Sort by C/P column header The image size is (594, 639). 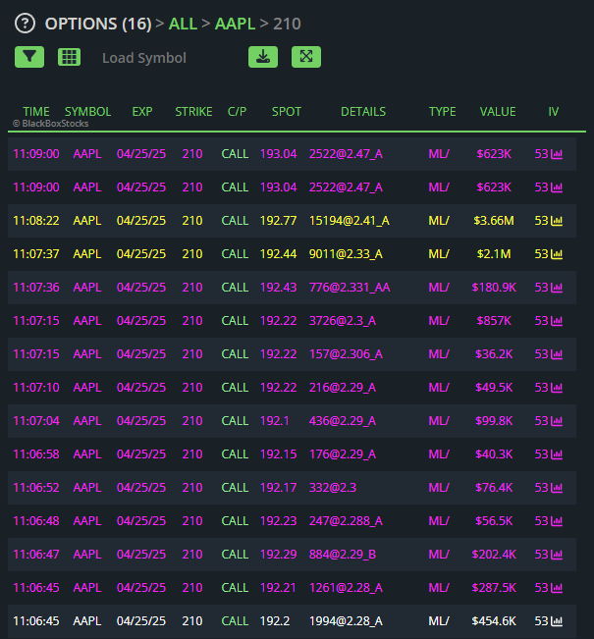237,112
